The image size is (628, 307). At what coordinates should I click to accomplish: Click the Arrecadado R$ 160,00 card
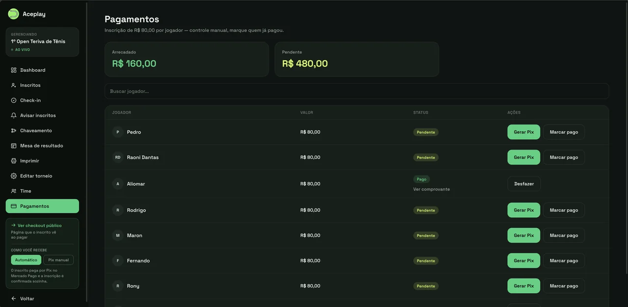click(186, 59)
